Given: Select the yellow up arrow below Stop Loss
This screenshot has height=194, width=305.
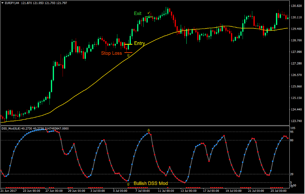Looking at the screenshot, I should (x=128, y=55).
